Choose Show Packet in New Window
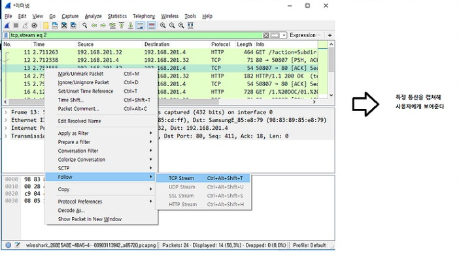This screenshot has height=257, width=459. (101, 219)
